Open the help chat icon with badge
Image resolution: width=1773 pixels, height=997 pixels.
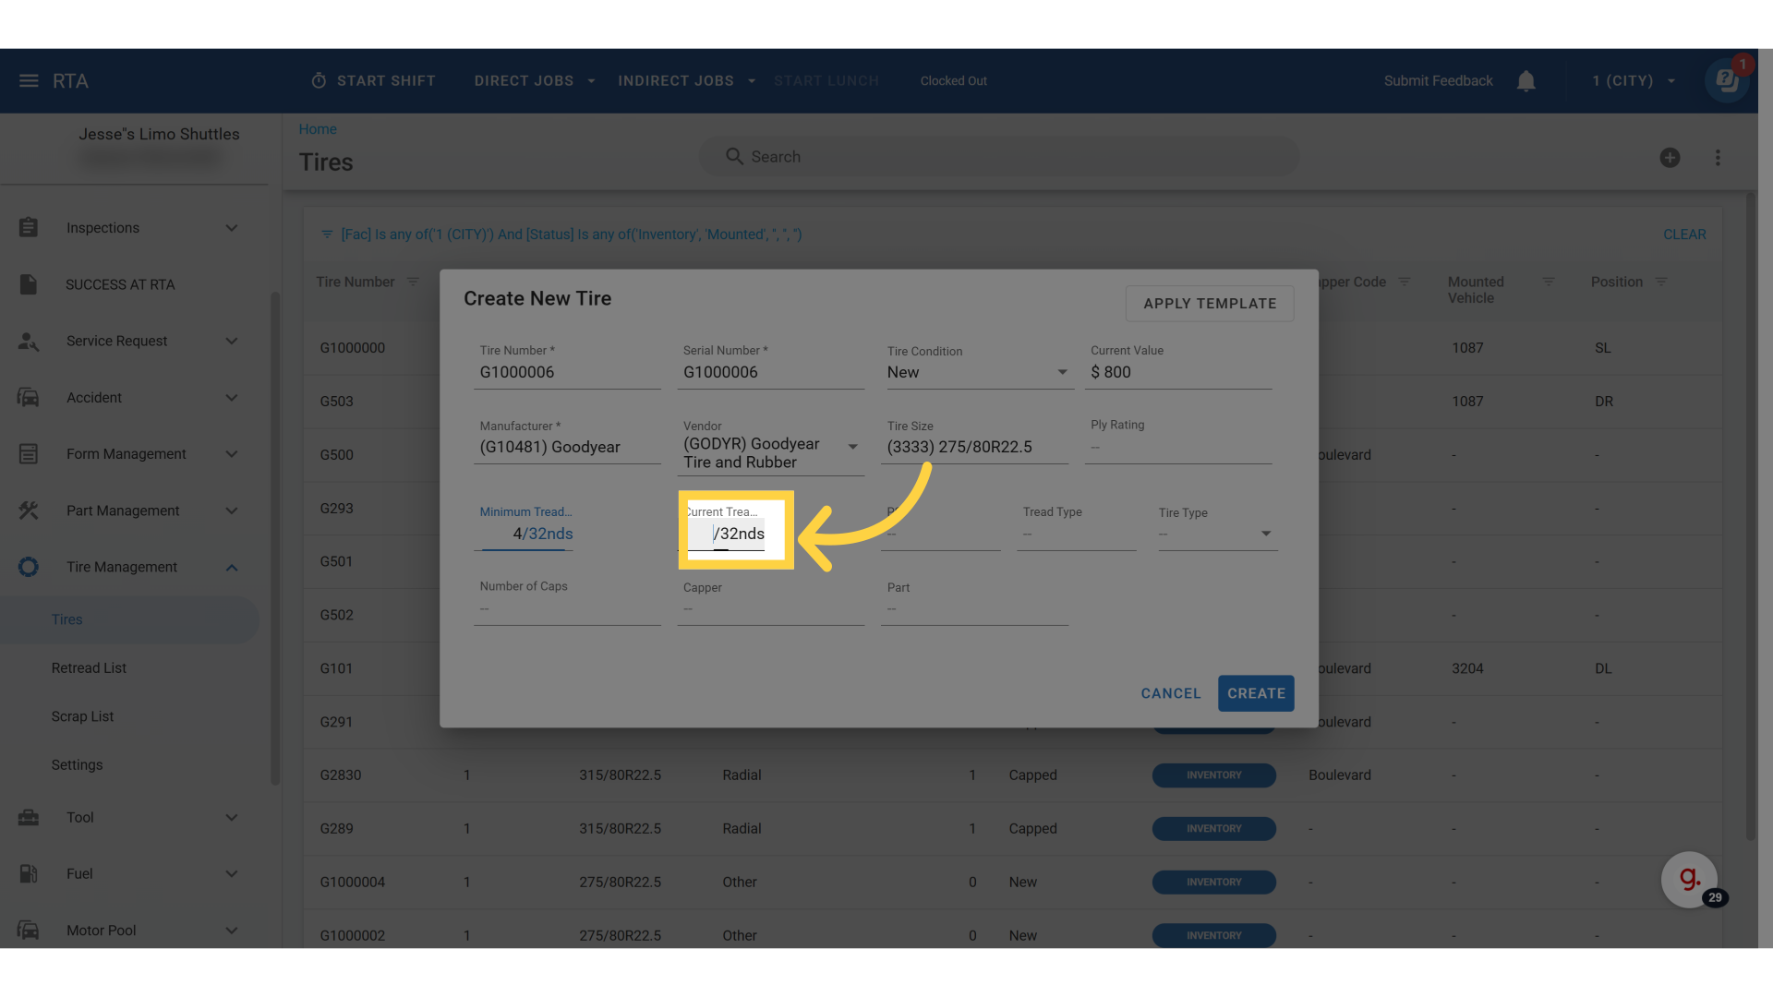1727,81
